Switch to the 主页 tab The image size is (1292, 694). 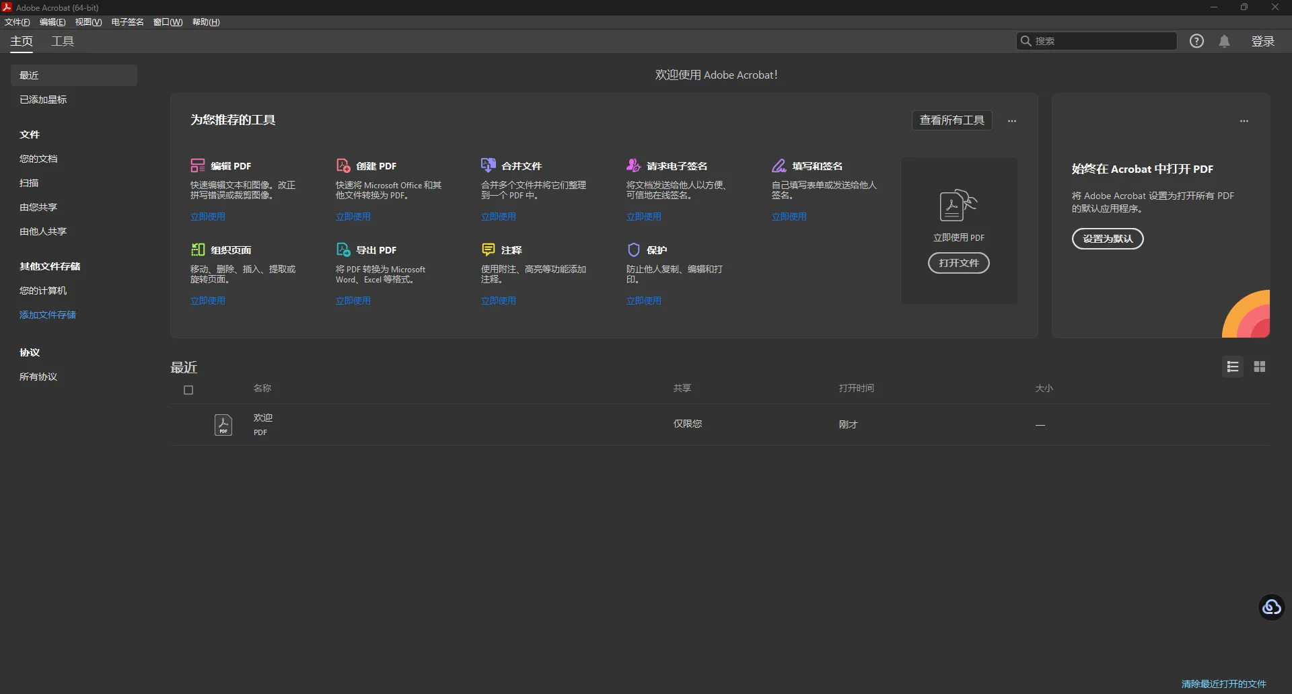pos(22,41)
